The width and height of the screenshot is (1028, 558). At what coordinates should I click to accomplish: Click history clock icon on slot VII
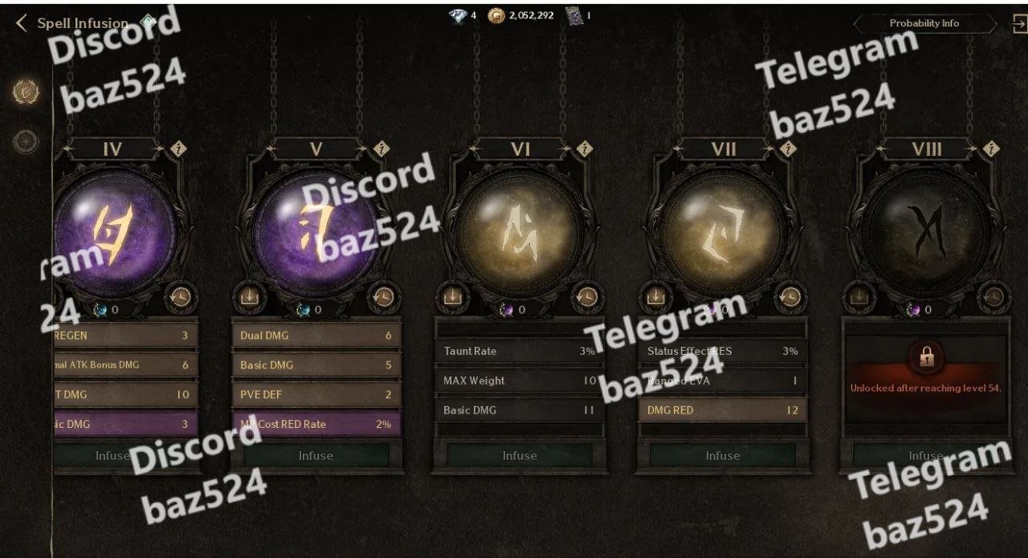click(x=790, y=296)
